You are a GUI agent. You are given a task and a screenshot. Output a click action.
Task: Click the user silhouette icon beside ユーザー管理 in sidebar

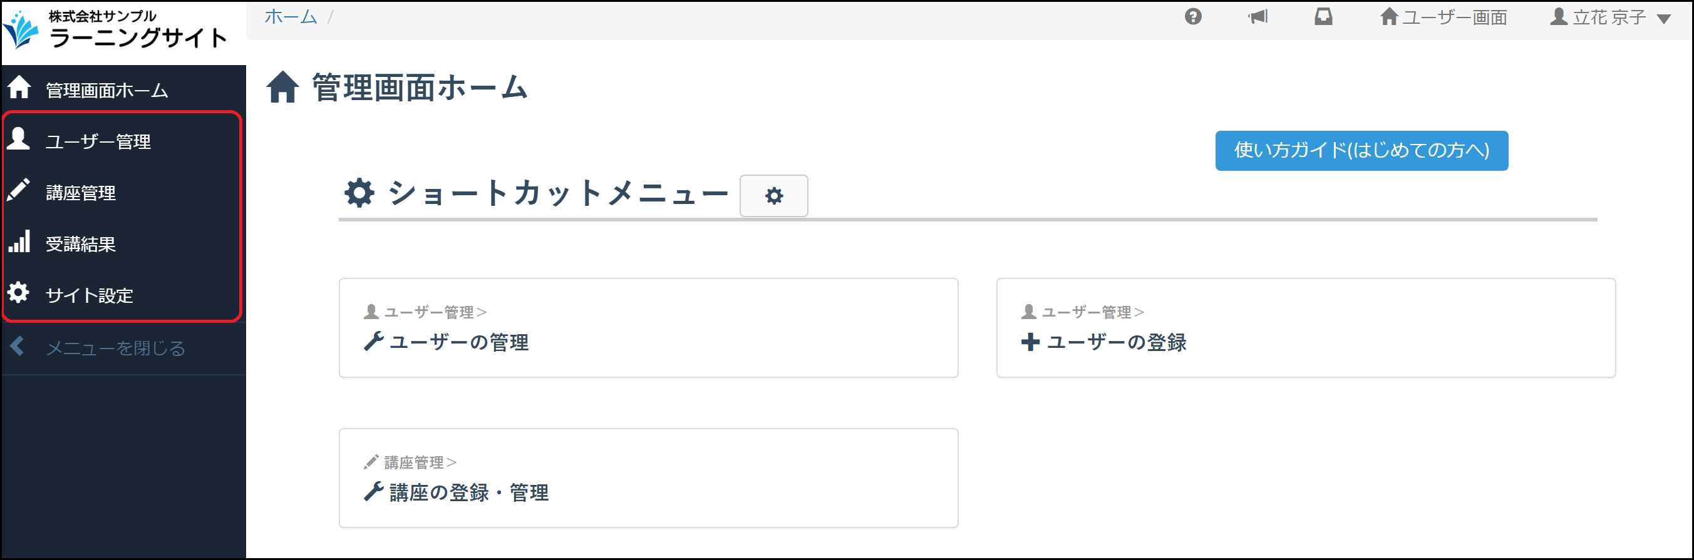[x=18, y=140]
